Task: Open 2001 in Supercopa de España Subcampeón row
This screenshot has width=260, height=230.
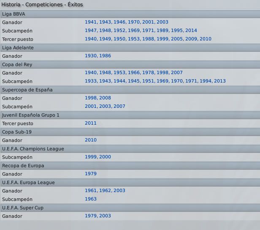Action: point(91,107)
